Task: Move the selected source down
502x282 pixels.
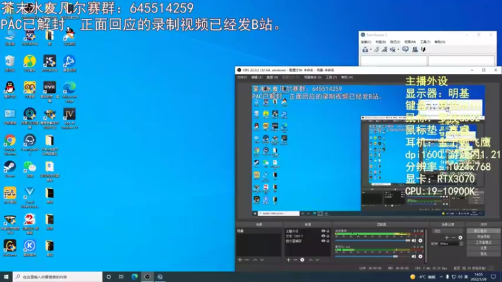Action: tap(318, 260)
